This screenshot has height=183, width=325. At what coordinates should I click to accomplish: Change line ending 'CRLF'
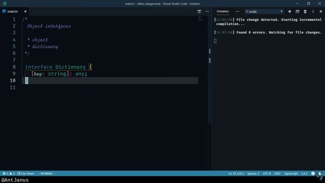277,173
